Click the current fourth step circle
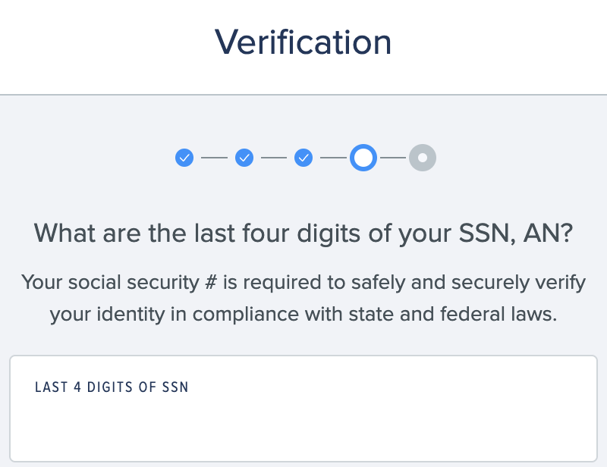 coord(363,158)
